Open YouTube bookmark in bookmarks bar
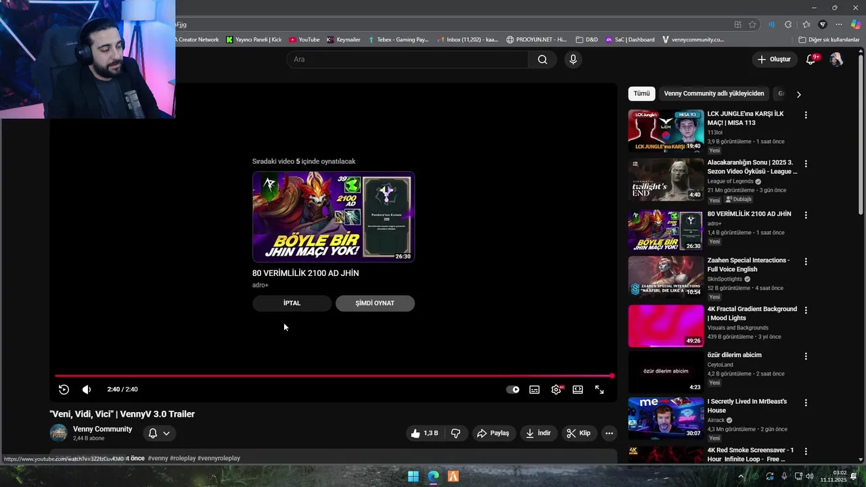 point(304,39)
